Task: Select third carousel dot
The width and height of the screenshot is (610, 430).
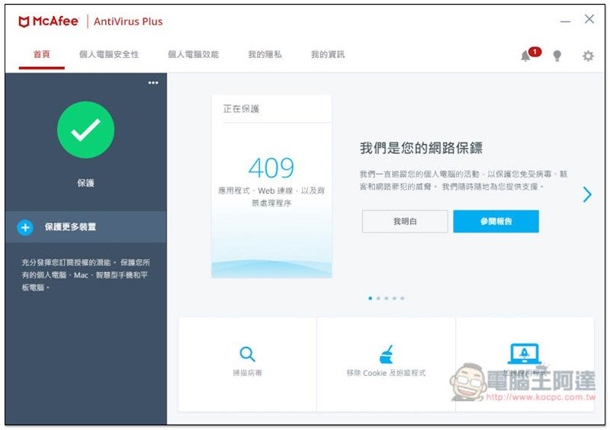Action: [387, 298]
